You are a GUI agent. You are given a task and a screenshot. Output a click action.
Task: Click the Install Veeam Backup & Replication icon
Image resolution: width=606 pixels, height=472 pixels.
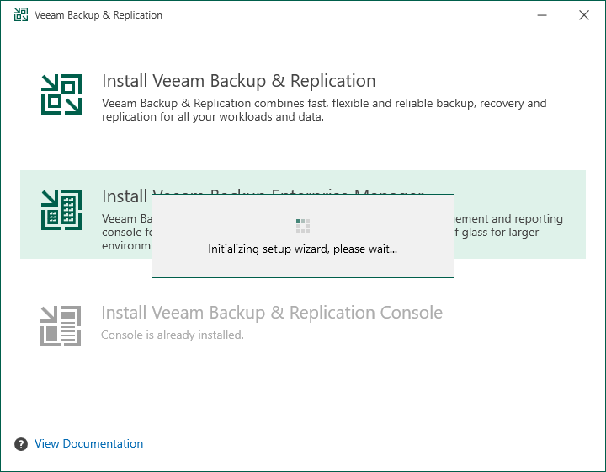(x=61, y=94)
